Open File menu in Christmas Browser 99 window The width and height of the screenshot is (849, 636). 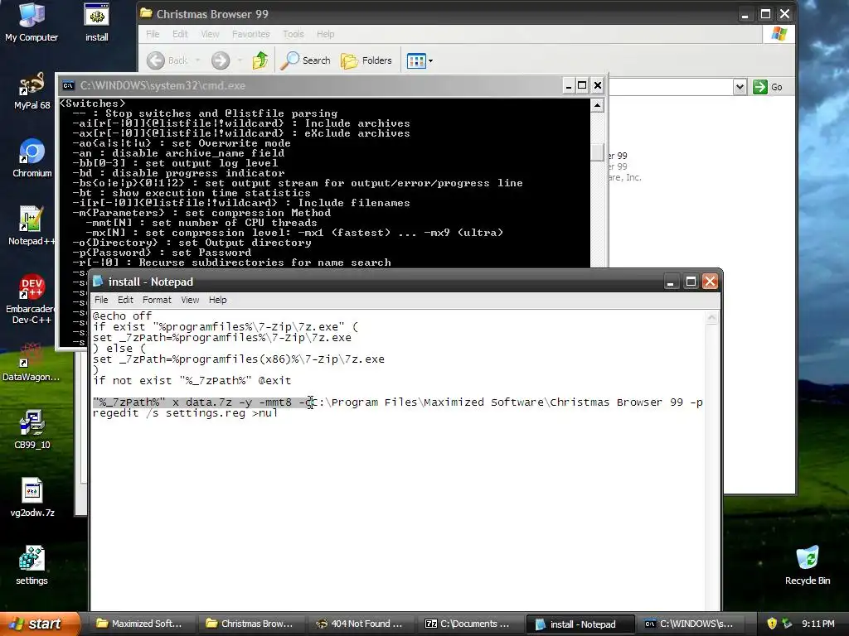[x=153, y=34]
